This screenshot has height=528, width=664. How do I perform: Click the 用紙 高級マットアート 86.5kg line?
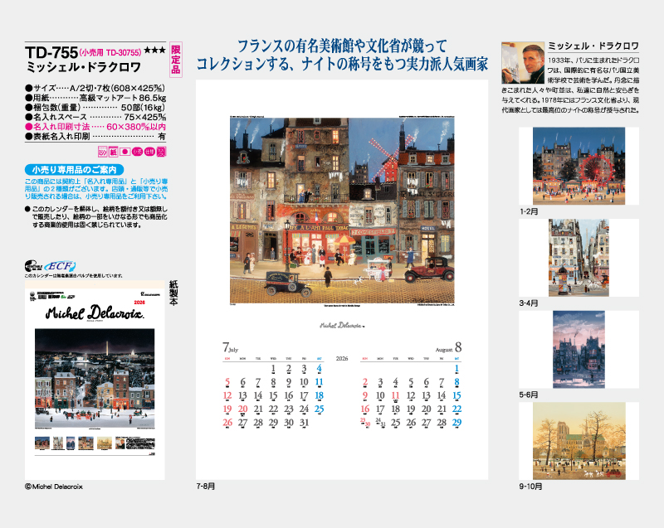[95, 98]
